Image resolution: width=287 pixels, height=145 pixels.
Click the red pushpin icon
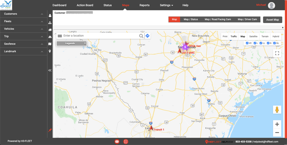(50, 130)
